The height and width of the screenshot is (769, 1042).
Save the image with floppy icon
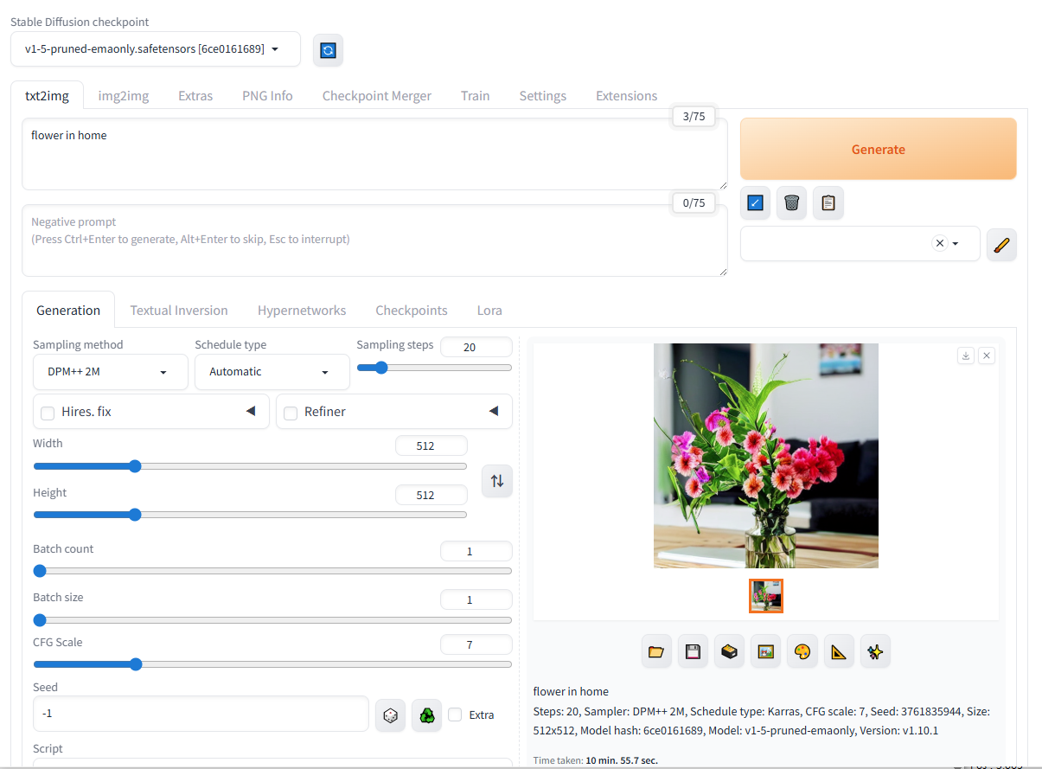(693, 651)
